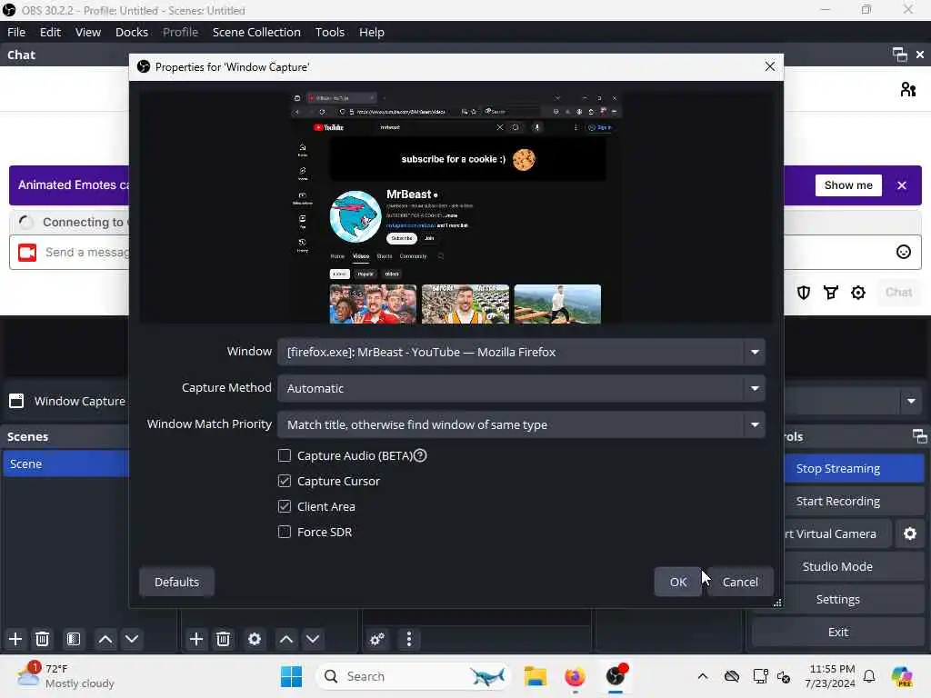The width and height of the screenshot is (931, 698).
Task: Open scene filters icon in Scenes dock
Action: click(74, 639)
